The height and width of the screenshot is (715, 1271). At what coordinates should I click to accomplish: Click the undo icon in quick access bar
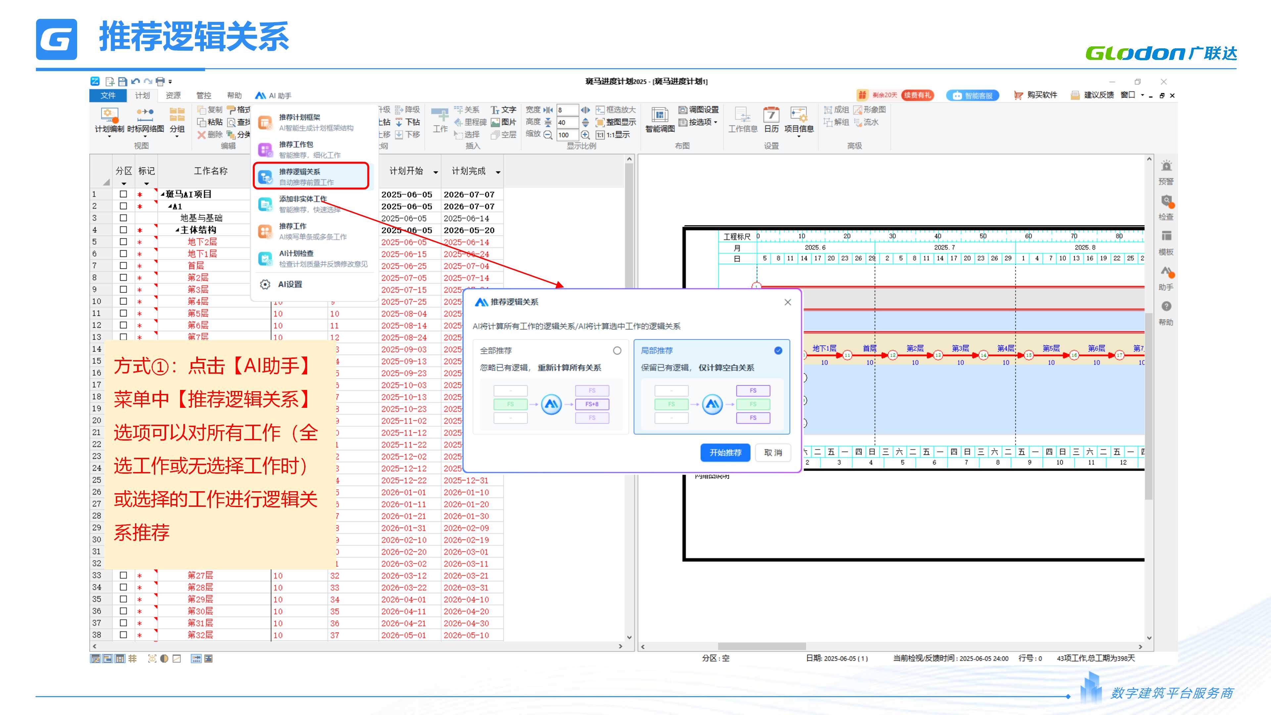[x=135, y=81]
